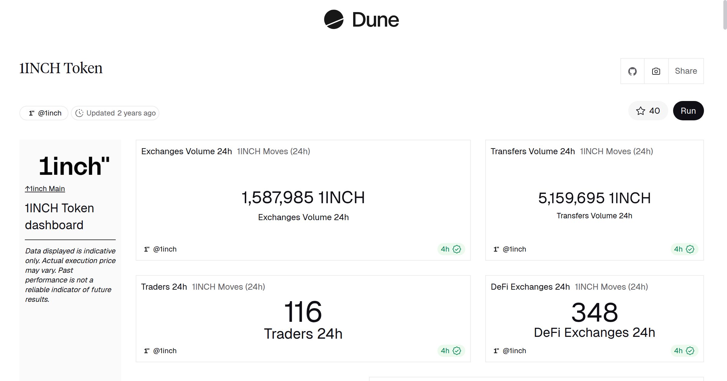Open the 1inch Main link in the sidebar

point(45,188)
